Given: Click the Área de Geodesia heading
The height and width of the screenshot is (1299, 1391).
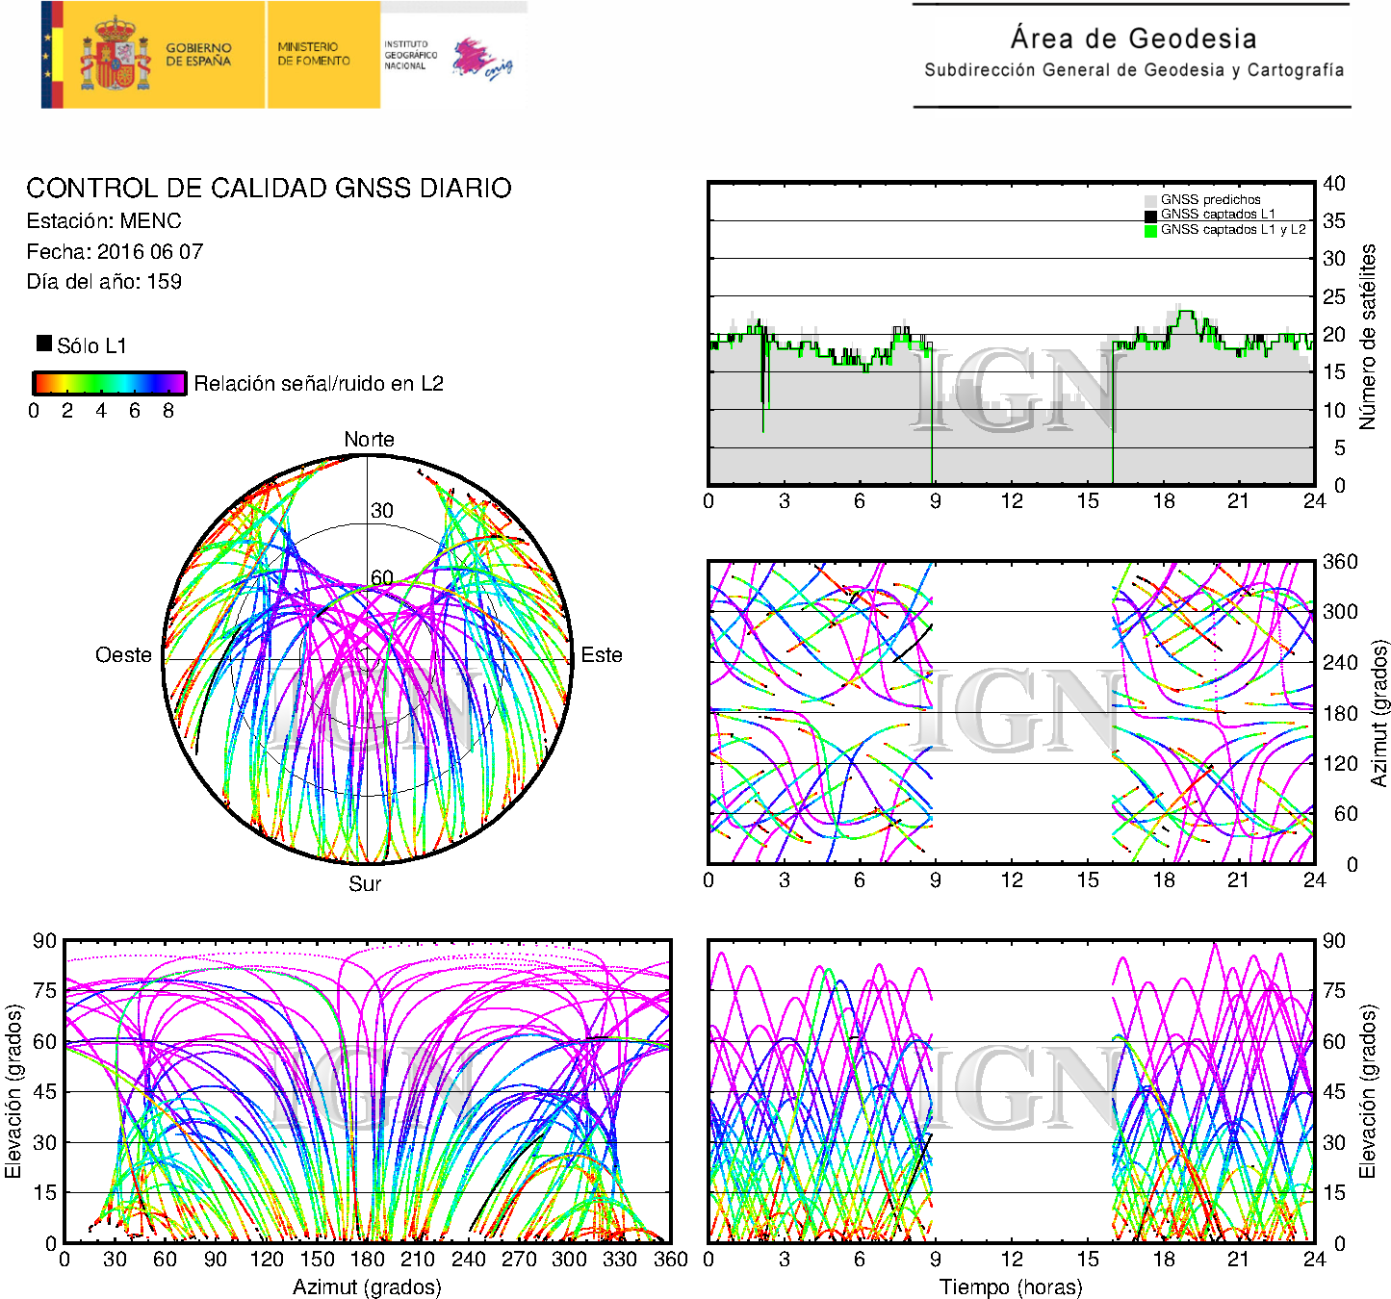Looking at the screenshot, I should (1133, 38).
